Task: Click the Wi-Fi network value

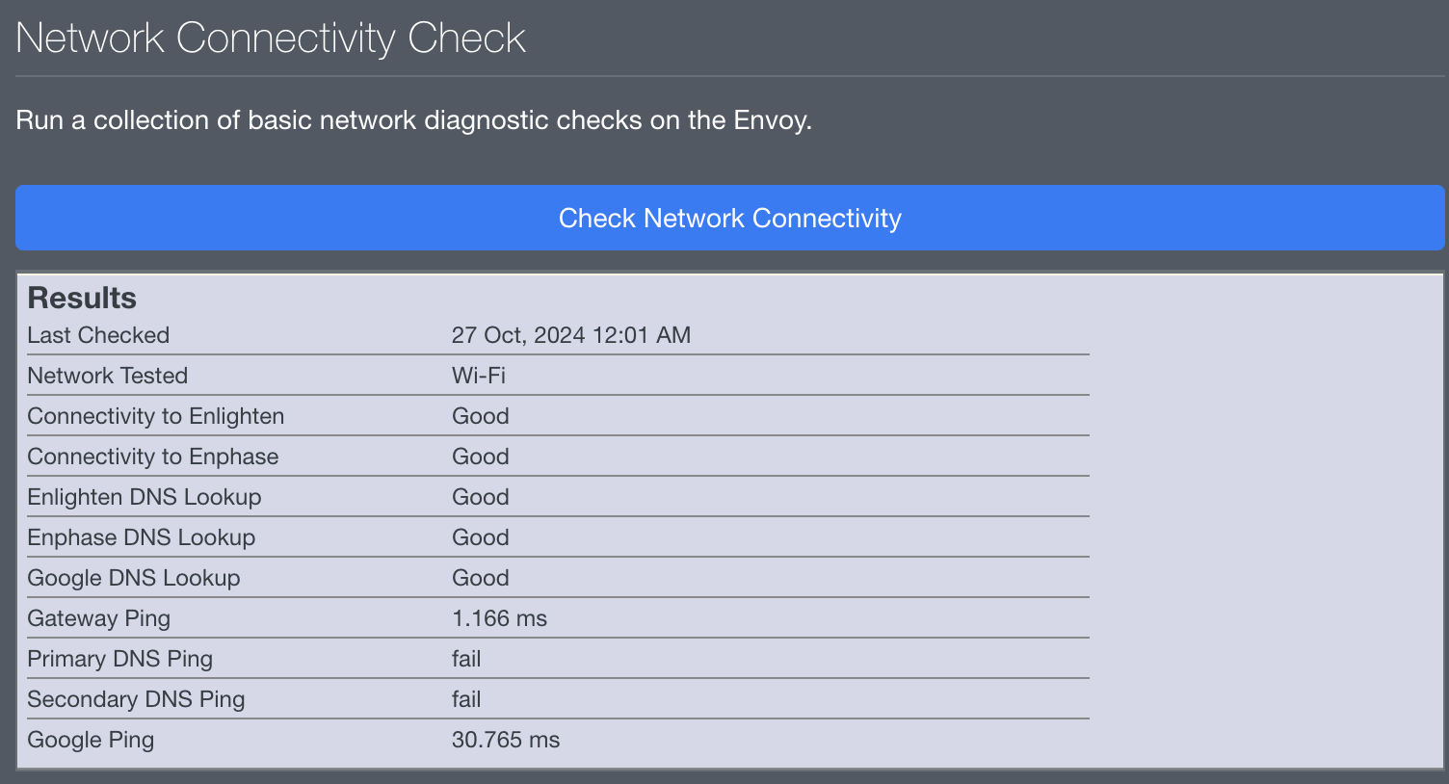Action: coord(478,376)
